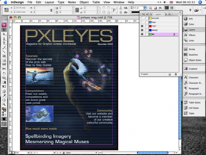The height and width of the screenshot is (155, 206).
Task: Open the Notes menu
Action: [x=72, y=2]
